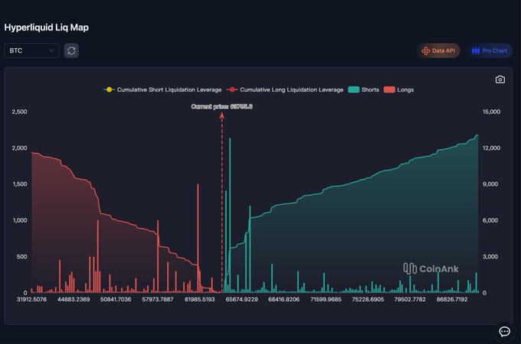Click the 2,000 left axis value
The image size is (521, 344).
coord(19,148)
